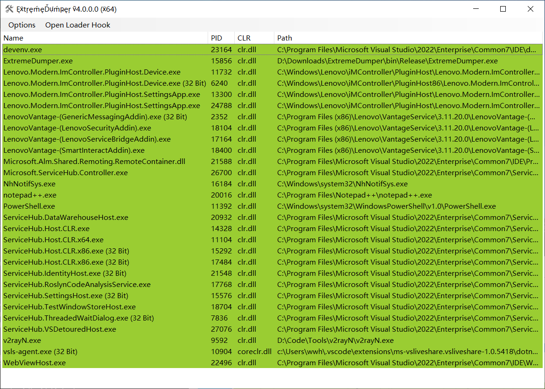Viewport: 545px width, 389px height.
Task: Click the WindowsPowerShell\v1.0\PowerShell.exe path
Action: pyautogui.click(x=386, y=206)
